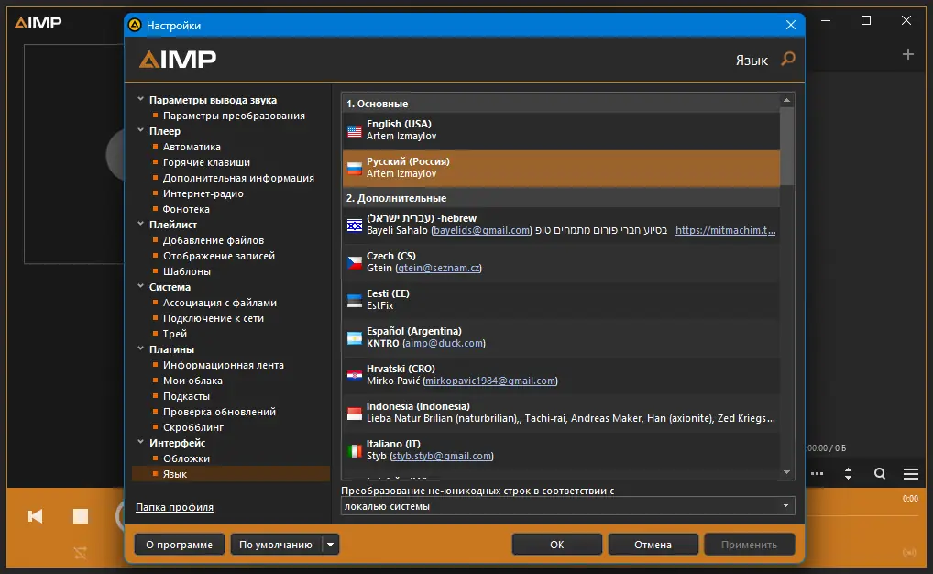
Task: Click language list scrollbar up arrow
Action: (x=786, y=100)
